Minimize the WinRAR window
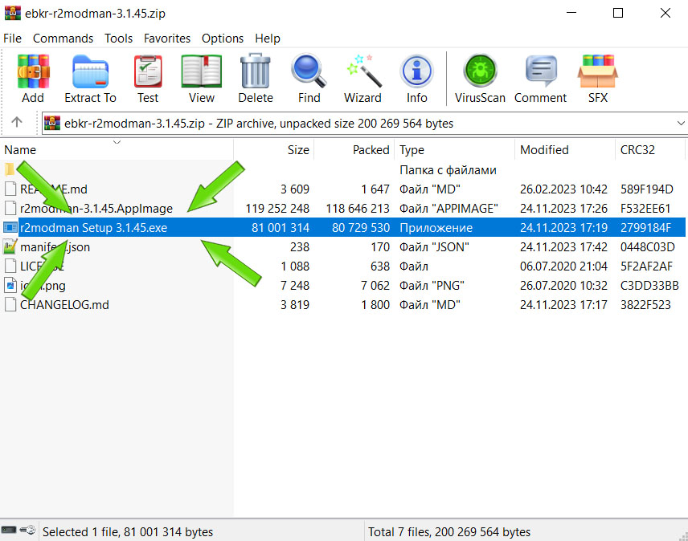This screenshot has width=688, height=541. tap(571, 13)
